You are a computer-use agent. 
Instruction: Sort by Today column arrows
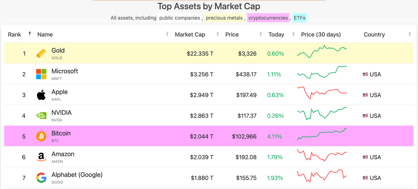293,34
